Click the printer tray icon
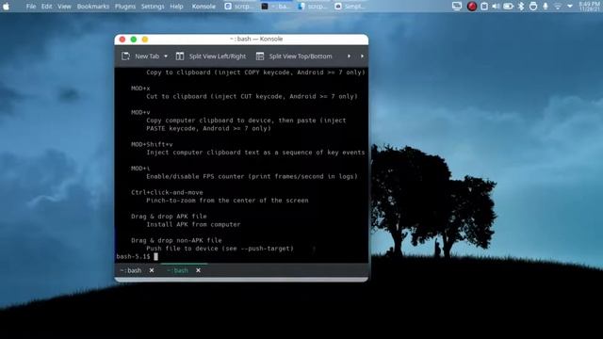 tap(533, 7)
